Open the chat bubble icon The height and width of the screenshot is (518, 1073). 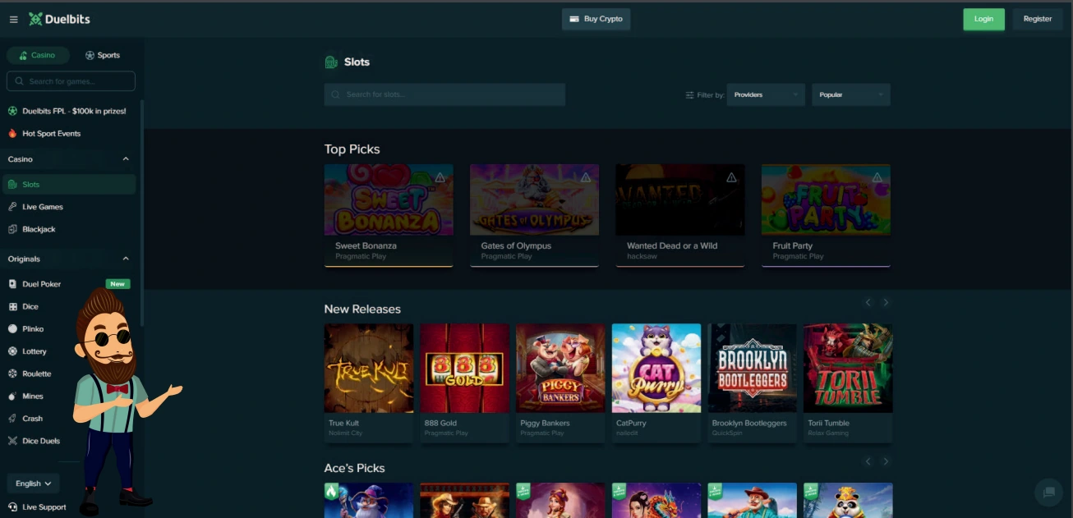click(1048, 493)
